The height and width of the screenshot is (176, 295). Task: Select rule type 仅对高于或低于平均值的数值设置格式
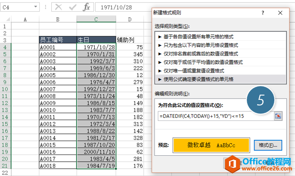(x=220, y=62)
